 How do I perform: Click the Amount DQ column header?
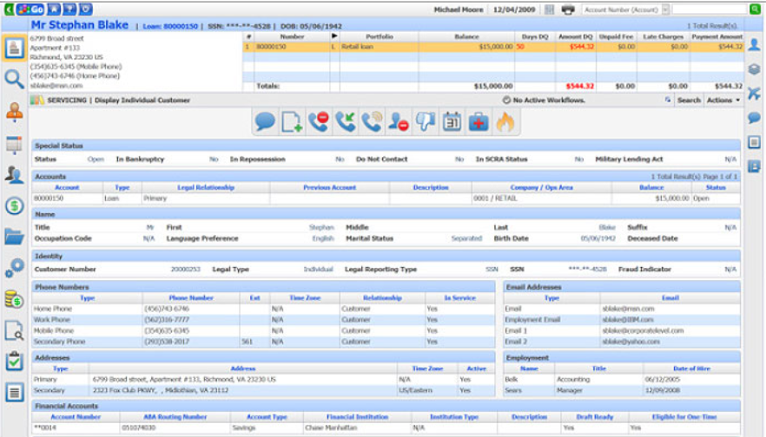[576, 36]
